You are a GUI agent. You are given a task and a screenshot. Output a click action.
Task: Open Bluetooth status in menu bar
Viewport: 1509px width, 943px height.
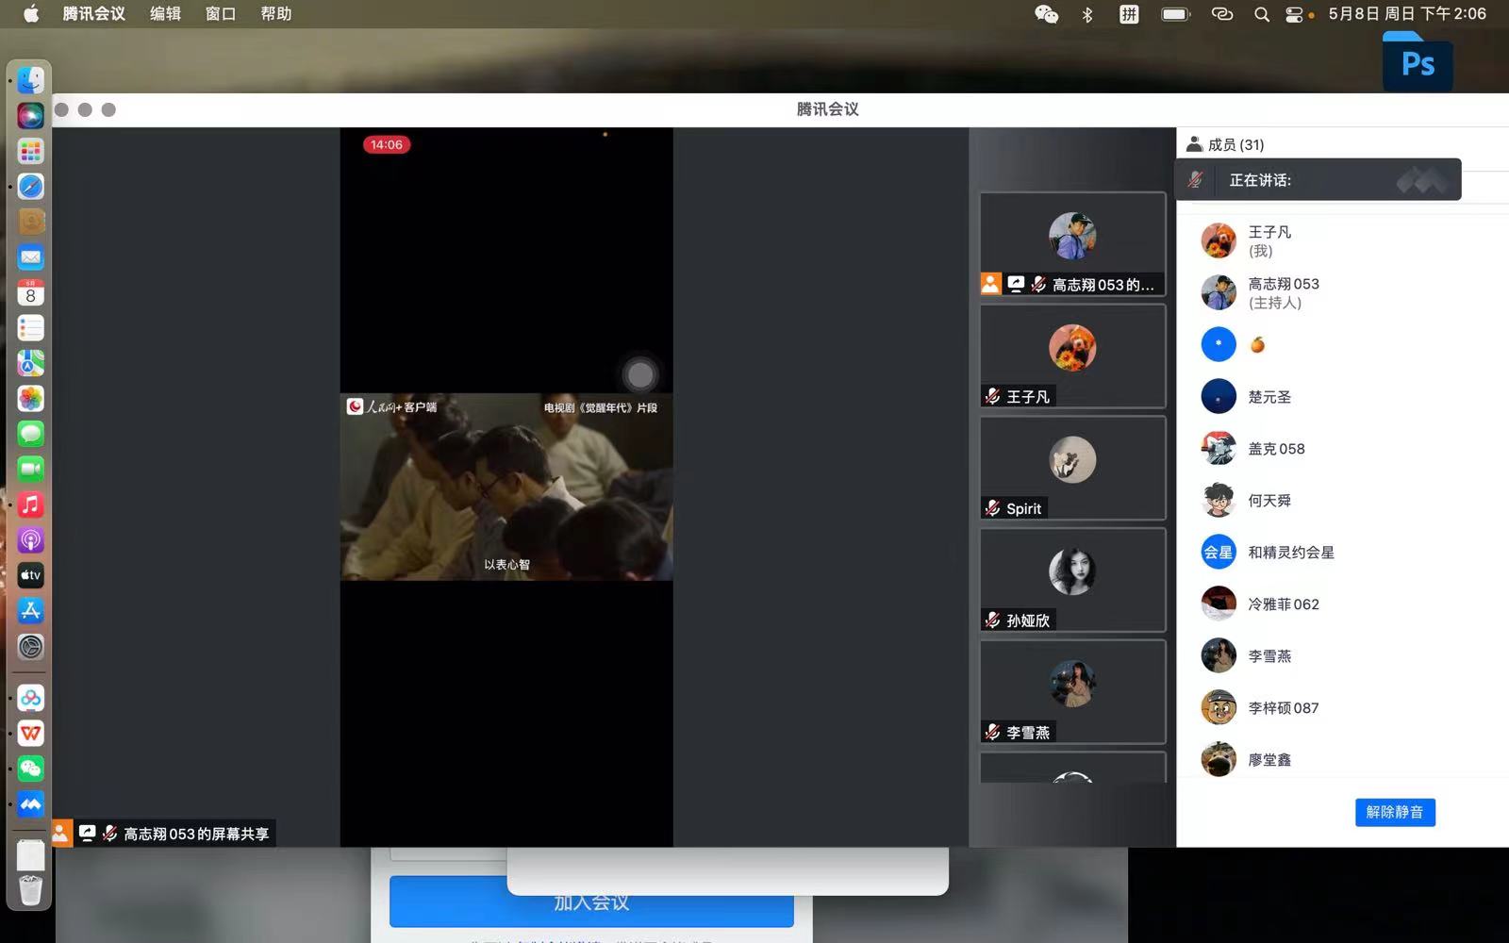1087,14
